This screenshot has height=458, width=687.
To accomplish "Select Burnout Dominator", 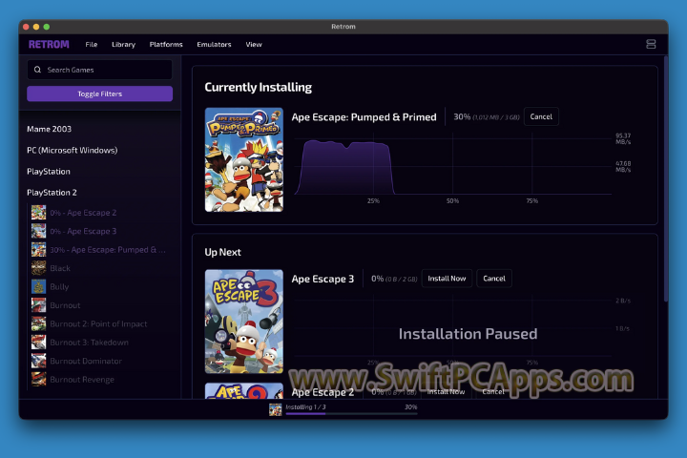I will (x=86, y=361).
